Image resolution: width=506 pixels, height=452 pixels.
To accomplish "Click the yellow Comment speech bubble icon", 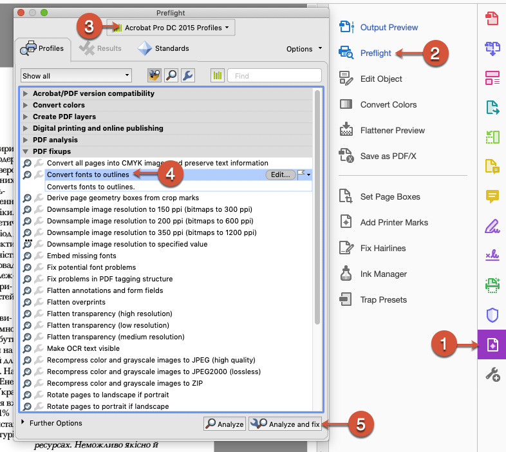I will point(492,196).
